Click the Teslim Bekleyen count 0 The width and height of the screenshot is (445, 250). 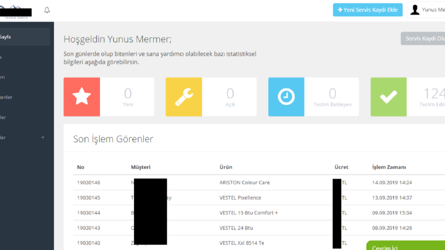pyautogui.click(x=332, y=94)
